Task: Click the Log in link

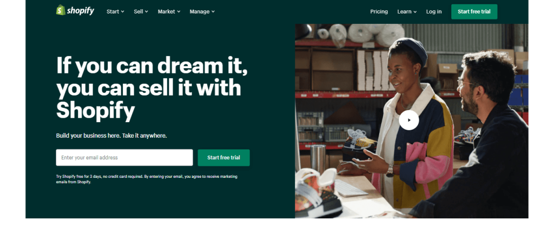Action: 434,12
